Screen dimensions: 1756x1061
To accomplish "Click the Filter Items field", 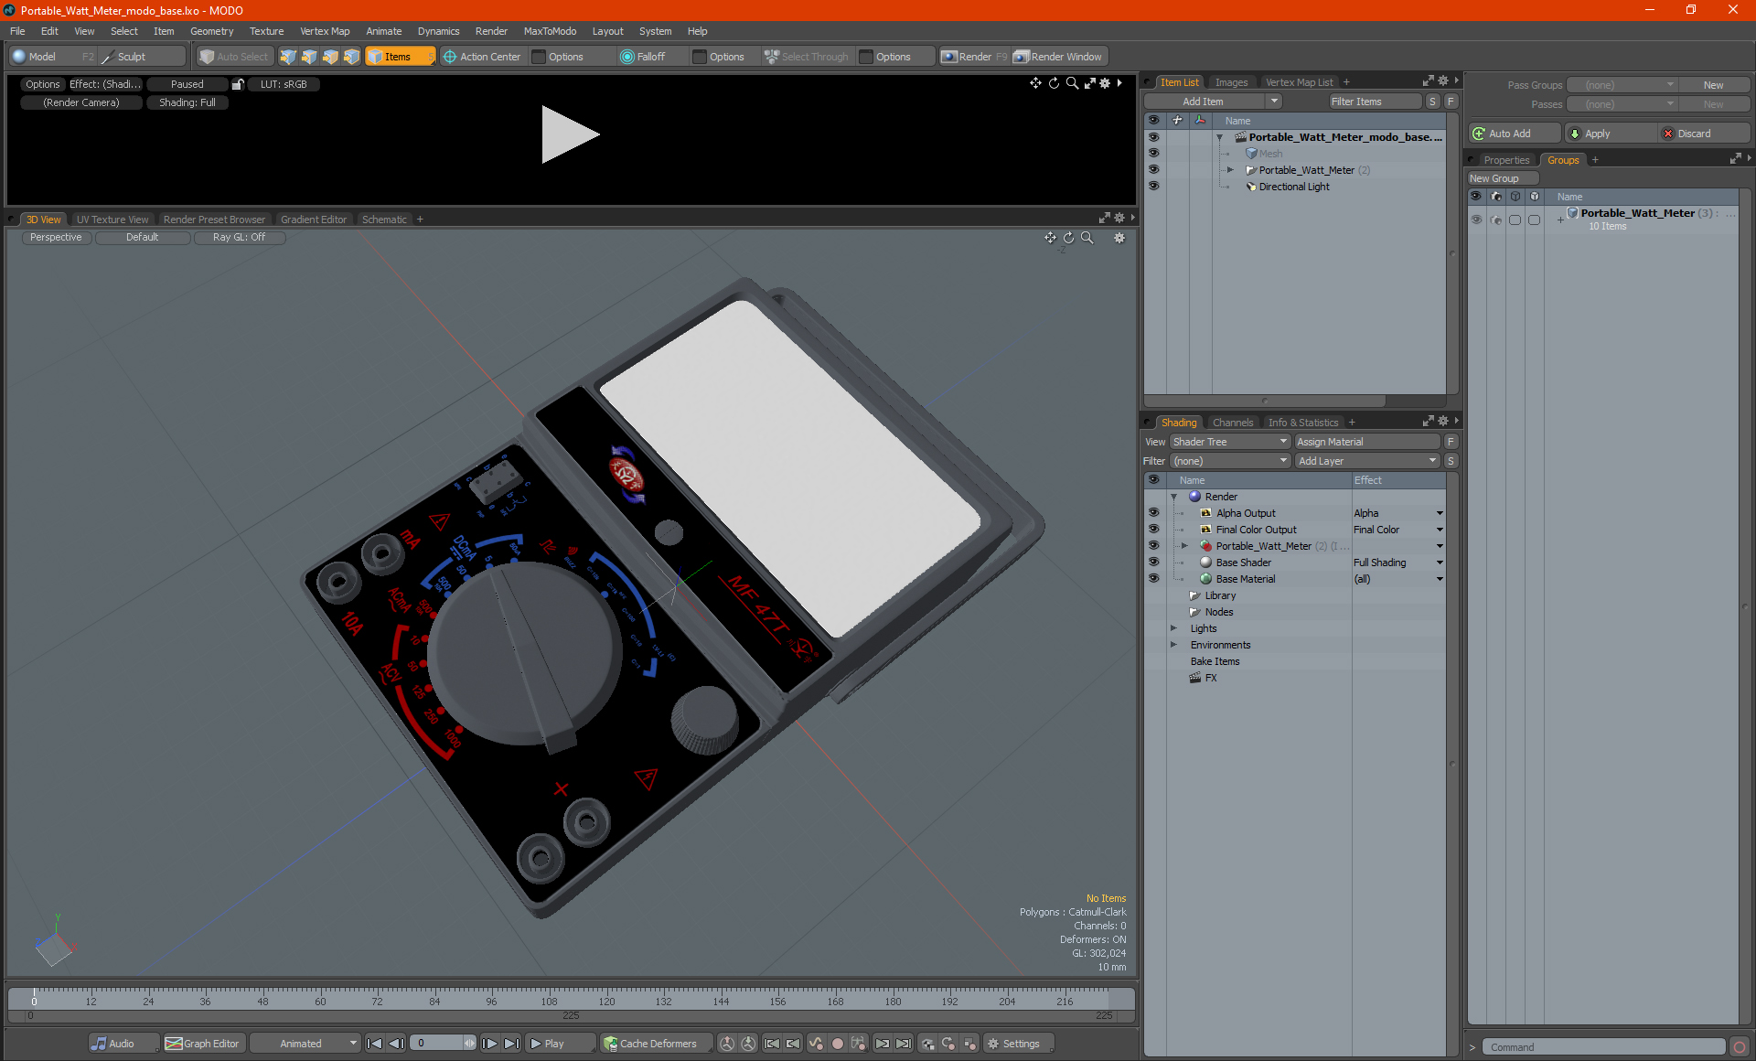I will pos(1376,102).
